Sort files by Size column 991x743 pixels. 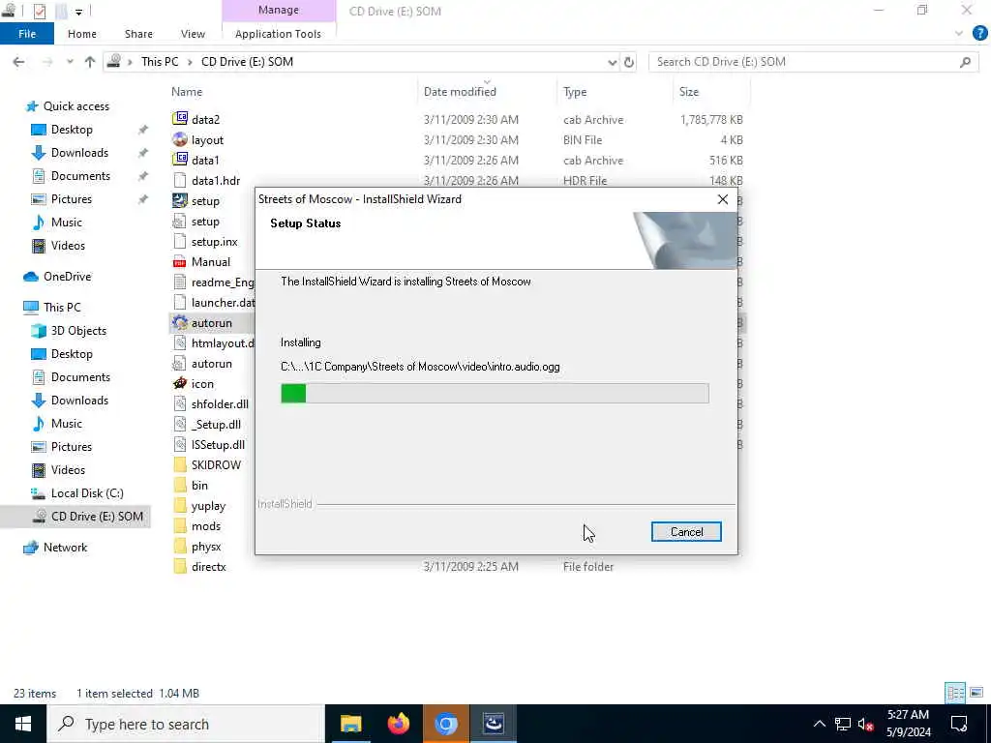[689, 92]
